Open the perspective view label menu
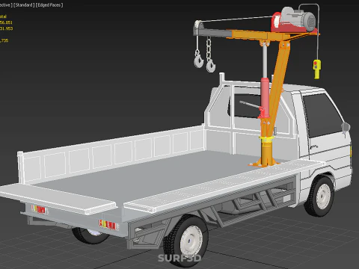Screen dimensions: 359x269 pyautogui.click(x=6, y=5)
